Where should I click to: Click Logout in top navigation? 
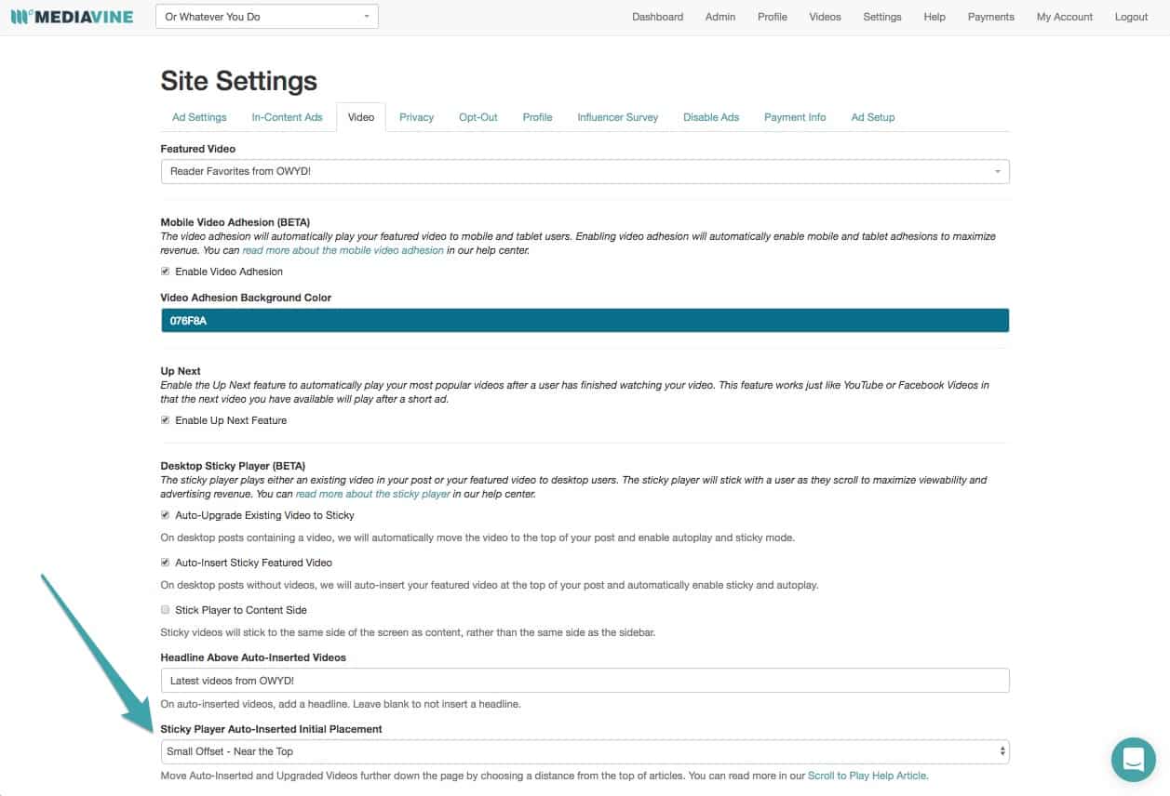tap(1132, 17)
